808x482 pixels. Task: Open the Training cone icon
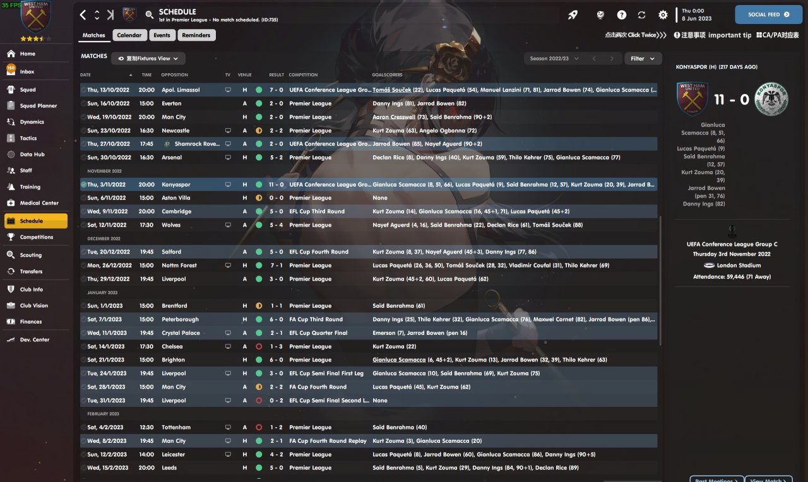pos(11,187)
